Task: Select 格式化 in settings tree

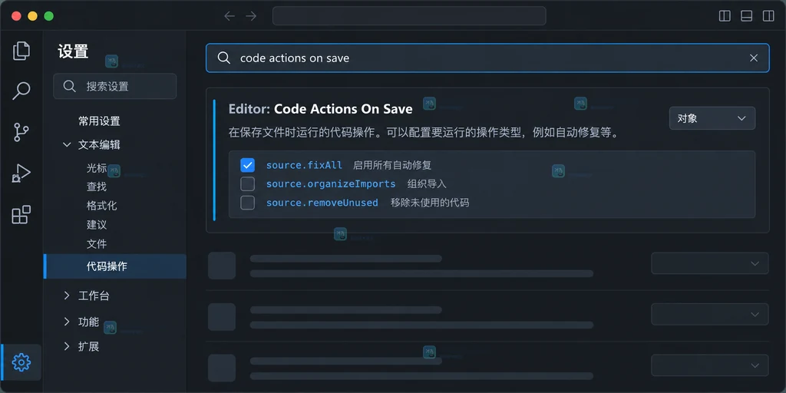Action: click(102, 206)
